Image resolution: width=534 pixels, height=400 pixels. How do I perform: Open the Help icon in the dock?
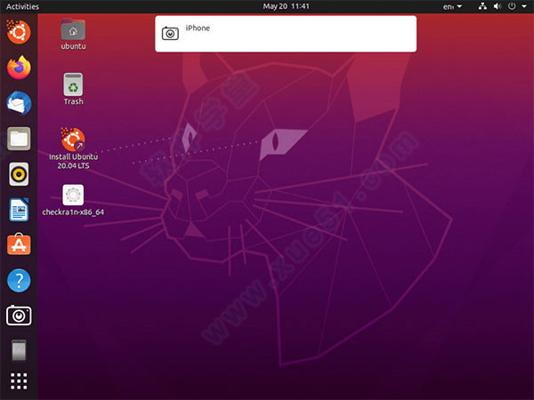coord(19,281)
